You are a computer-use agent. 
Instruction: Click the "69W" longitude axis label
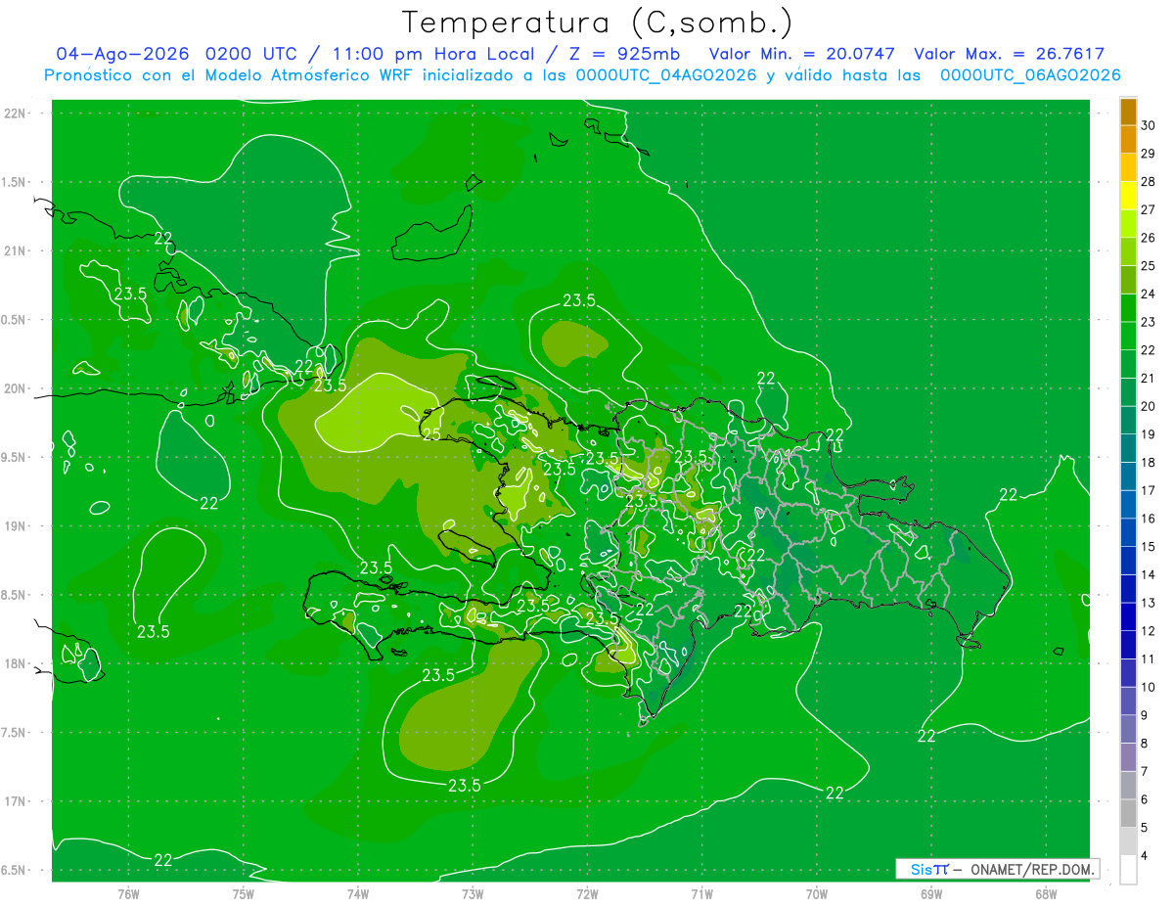click(x=931, y=893)
